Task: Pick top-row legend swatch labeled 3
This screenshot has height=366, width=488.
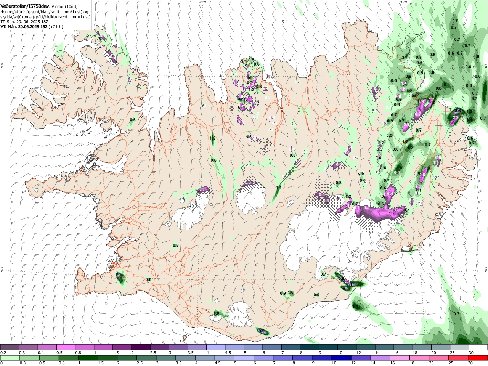Action: pyautogui.click(x=178, y=347)
